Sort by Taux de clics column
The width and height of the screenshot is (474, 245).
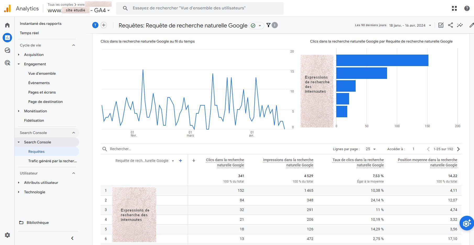click(358, 162)
